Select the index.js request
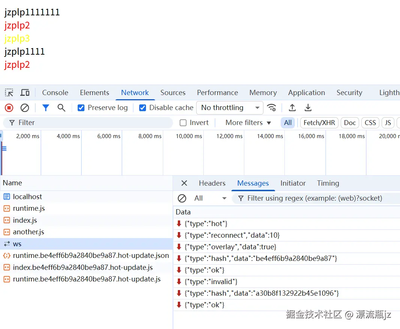This screenshot has height=329, width=400. [x=86, y=220]
